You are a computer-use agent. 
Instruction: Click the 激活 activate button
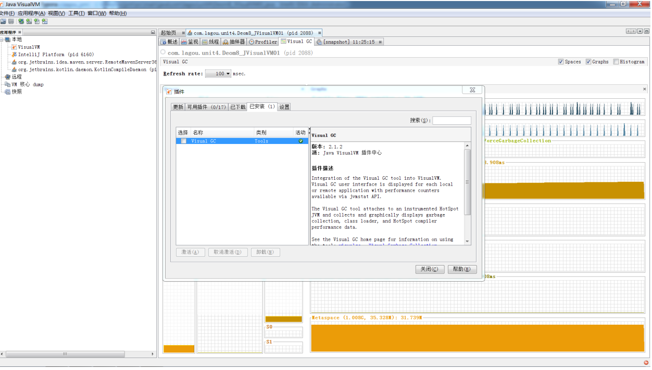(x=190, y=252)
